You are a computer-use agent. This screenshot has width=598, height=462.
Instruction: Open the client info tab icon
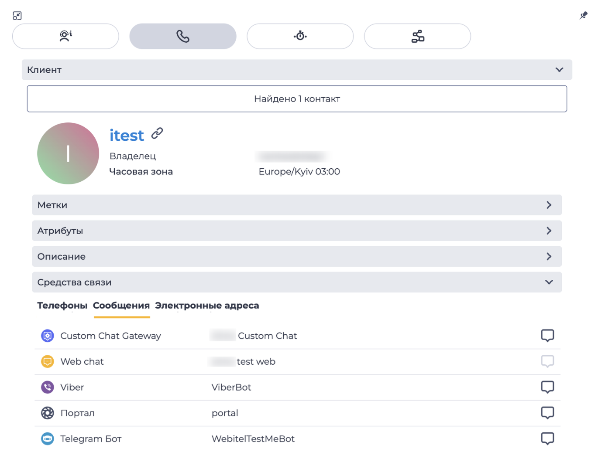pos(65,36)
